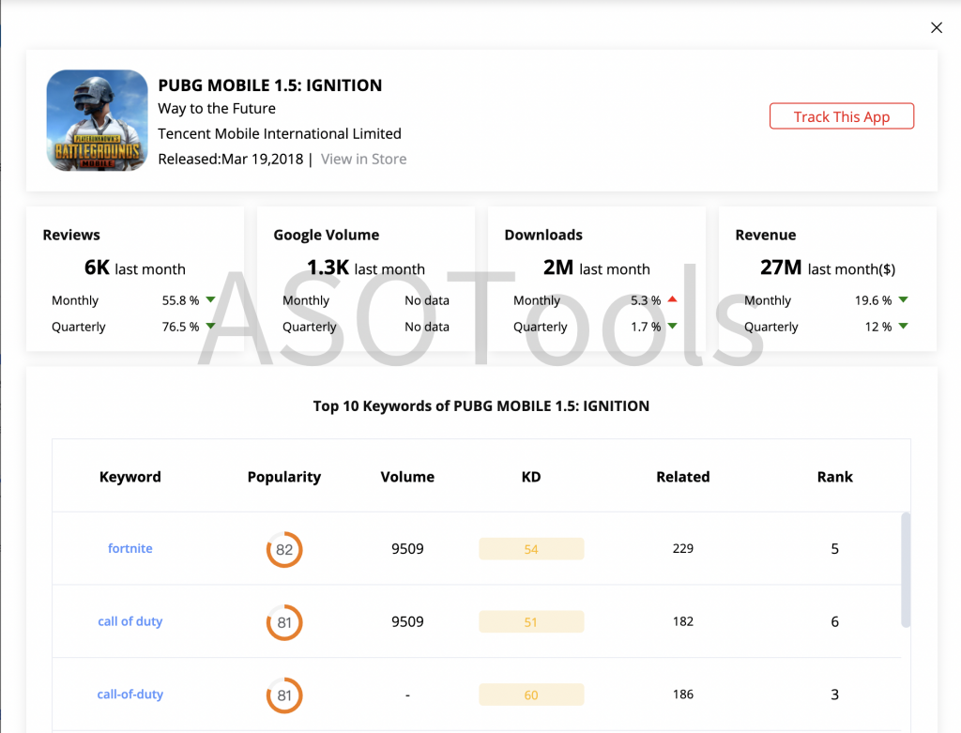Click the PUBG Mobile app icon
Image resolution: width=961 pixels, height=733 pixels.
97,120
